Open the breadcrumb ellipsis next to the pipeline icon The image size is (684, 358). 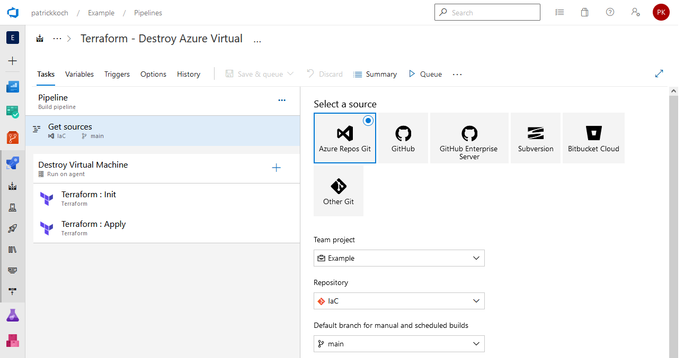pos(57,39)
